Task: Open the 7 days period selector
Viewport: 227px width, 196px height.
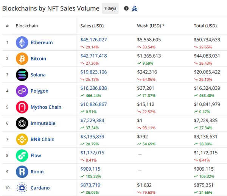Action: click(110, 8)
